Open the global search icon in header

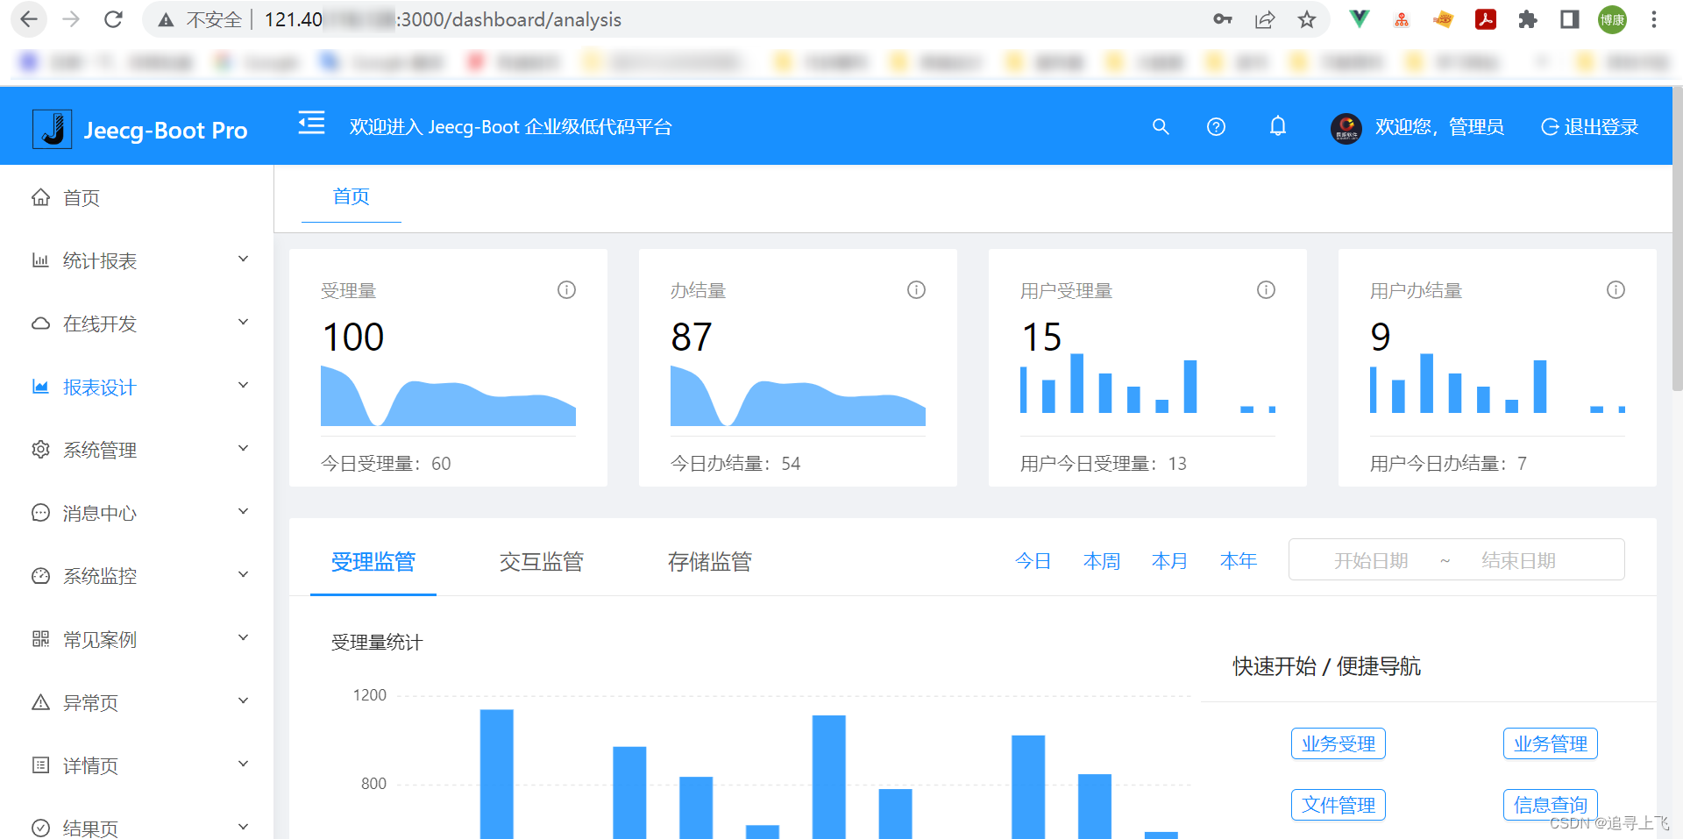(1161, 127)
